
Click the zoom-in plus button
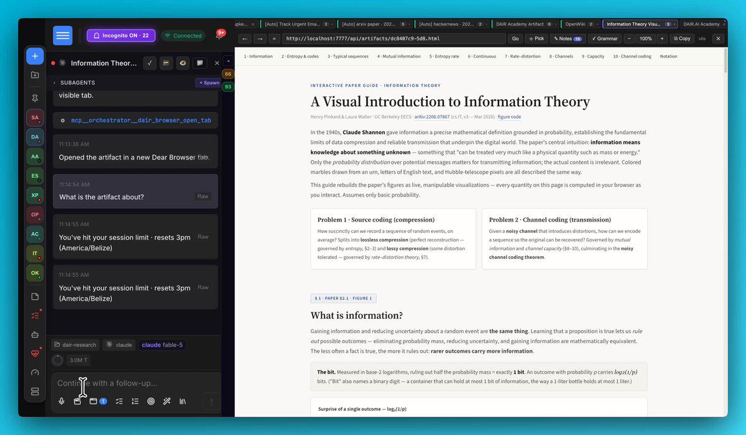[x=661, y=38]
